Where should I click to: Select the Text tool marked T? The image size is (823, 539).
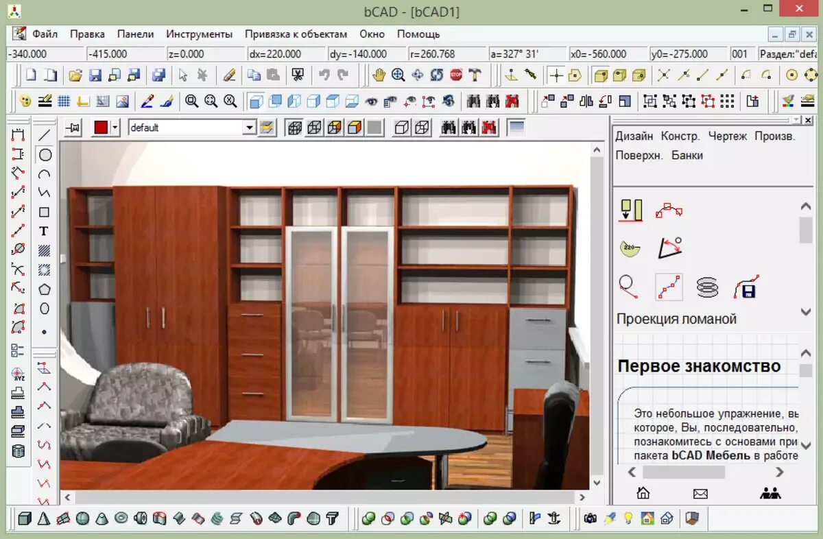(x=45, y=232)
